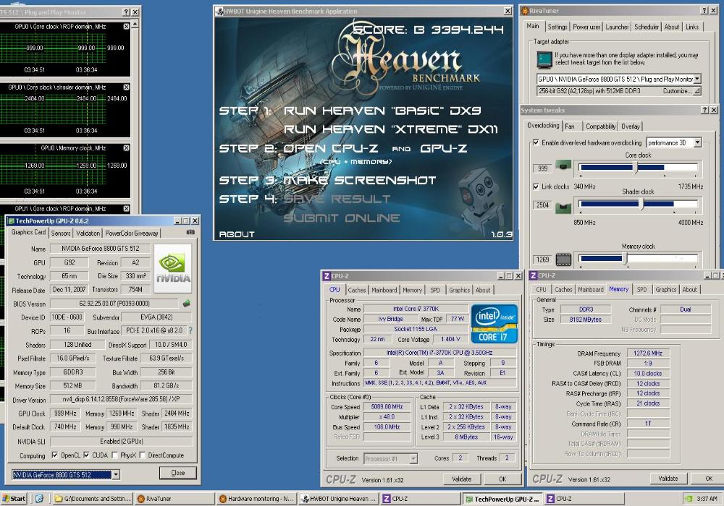Click the Core clock slider handle
The height and width of the screenshot is (506, 724).
(x=636, y=167)
